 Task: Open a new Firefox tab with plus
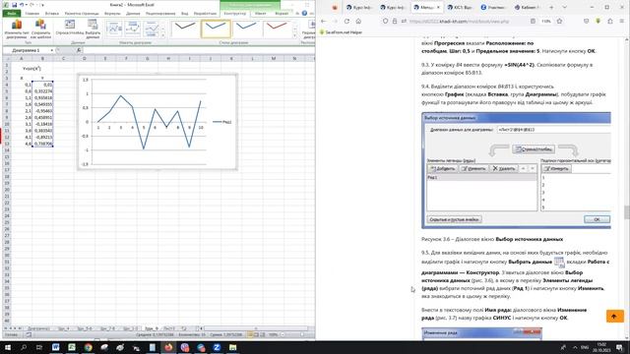click(x=551, y=7)
